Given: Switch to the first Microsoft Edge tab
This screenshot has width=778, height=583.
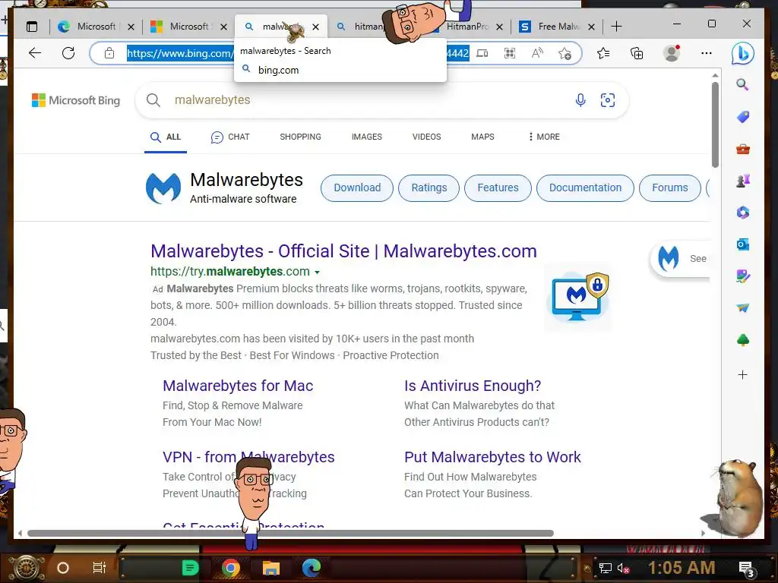Looking at the screenshot, I should click(95, 27).
